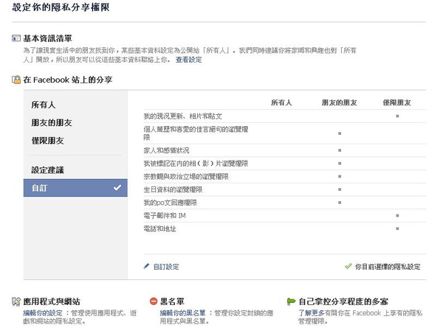Select 所有人 in the left sidebar
Viewport: 443px width, 336px height.
point(43,106)
